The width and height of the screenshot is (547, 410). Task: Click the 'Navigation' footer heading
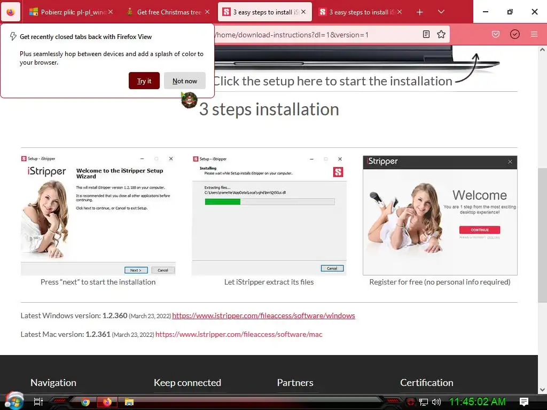[53, 382]
